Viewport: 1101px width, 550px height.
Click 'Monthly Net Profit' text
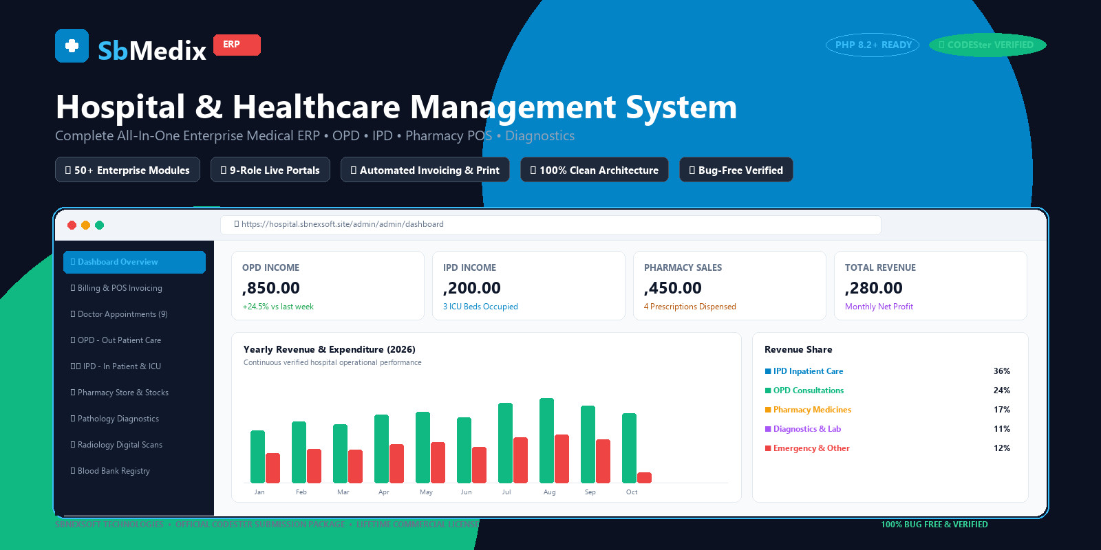tap(879, 307)
